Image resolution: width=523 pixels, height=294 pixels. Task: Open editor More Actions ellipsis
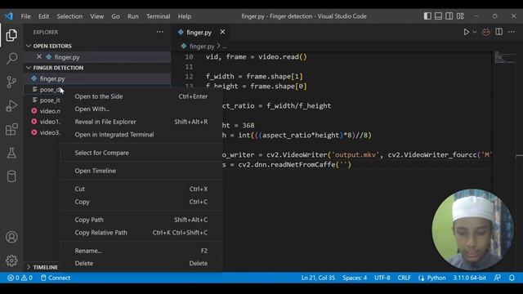point(512,32)
